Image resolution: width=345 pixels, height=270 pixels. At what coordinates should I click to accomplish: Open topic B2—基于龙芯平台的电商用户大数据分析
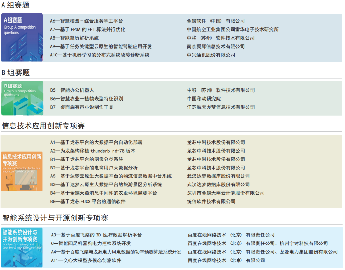(94, 168)
